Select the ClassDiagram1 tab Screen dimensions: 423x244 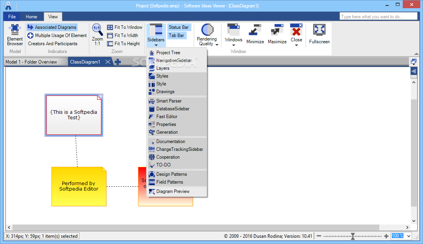(85, 62)
